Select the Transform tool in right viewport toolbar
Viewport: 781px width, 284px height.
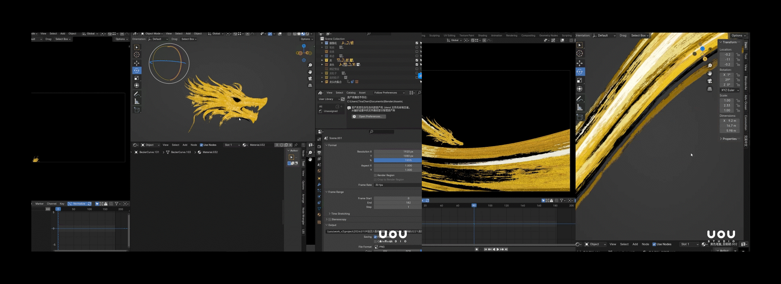pos(580,89)
